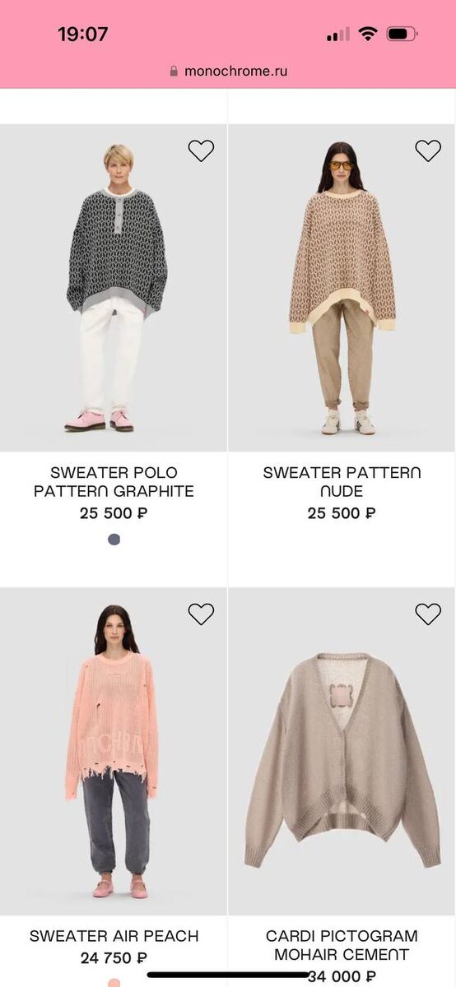View nude pattern sweater product photo
The image size is (456, 987).
(342, 288)
